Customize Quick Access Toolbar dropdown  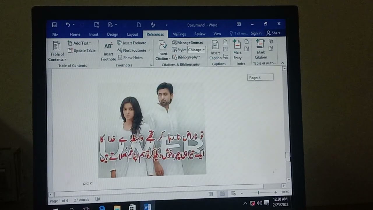[x=166, y=25]
